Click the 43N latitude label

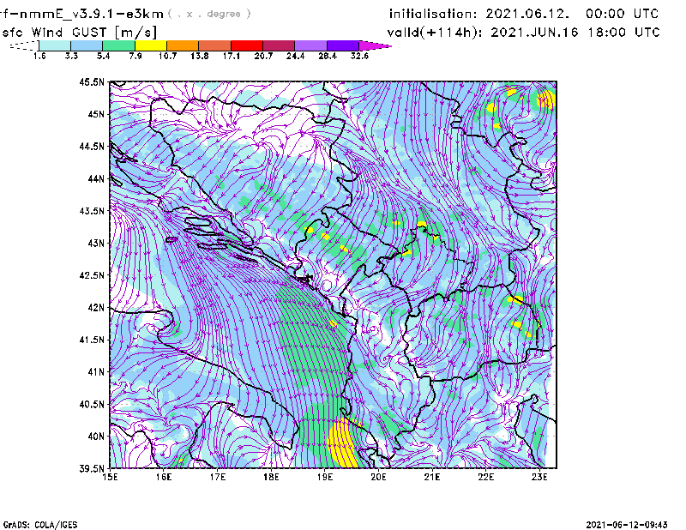point(96,243)
